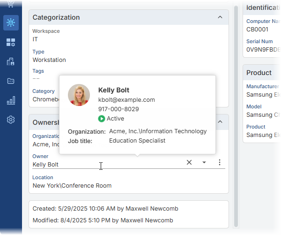The height and width of the screenshot is (235, 281).
Task: Click the green Active status icon
Action: [102, 119]
